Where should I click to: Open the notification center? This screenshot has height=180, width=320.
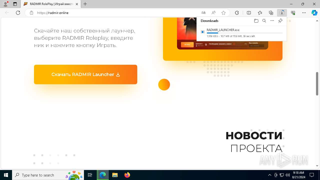[x=312, y=175]
